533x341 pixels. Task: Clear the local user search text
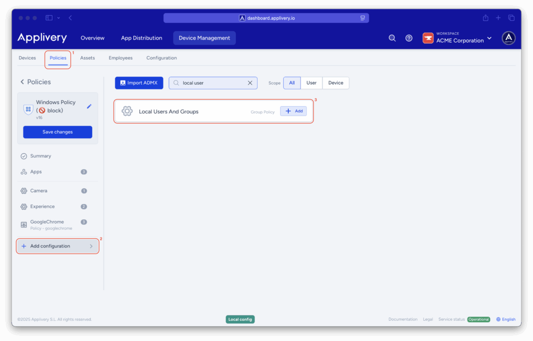tap(250, 83)
